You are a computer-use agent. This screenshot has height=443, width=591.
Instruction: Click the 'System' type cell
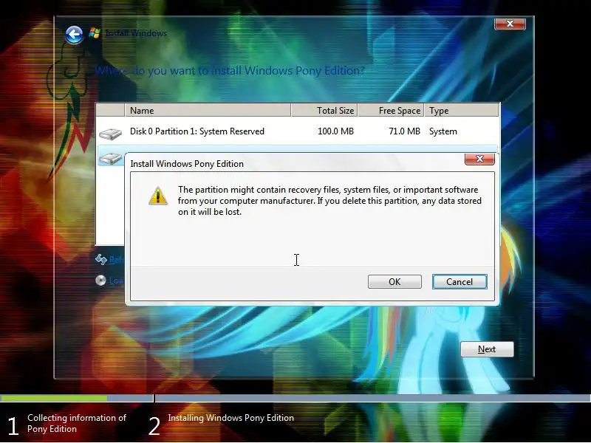coord(443,131)
